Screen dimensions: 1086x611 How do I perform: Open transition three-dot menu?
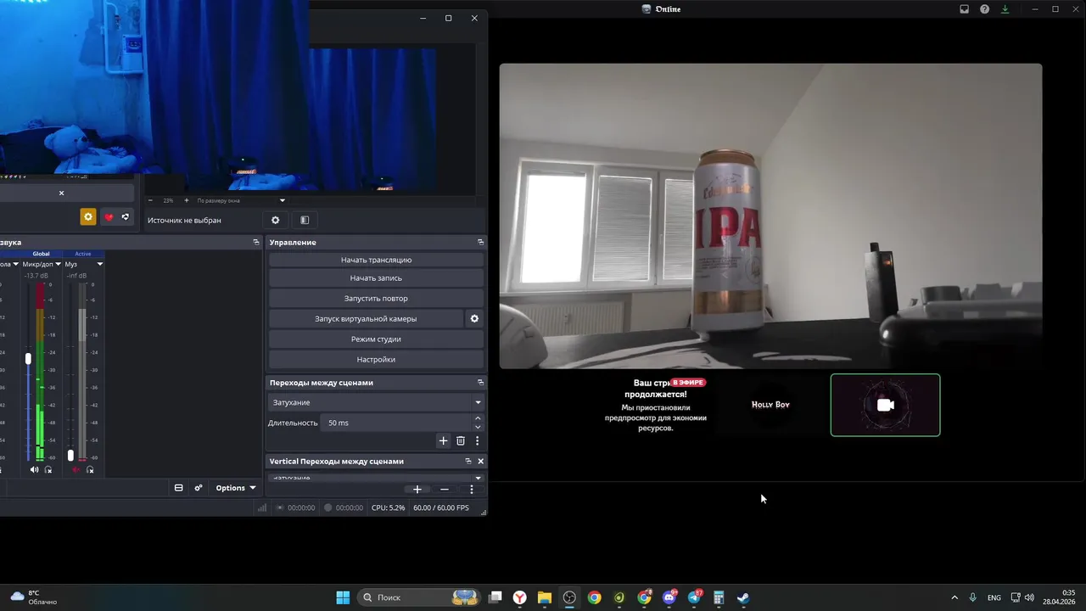click(477, 440)
